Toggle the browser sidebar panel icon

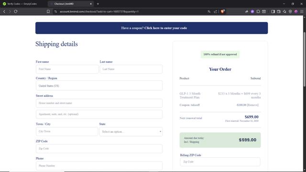[x=273, y=11]
